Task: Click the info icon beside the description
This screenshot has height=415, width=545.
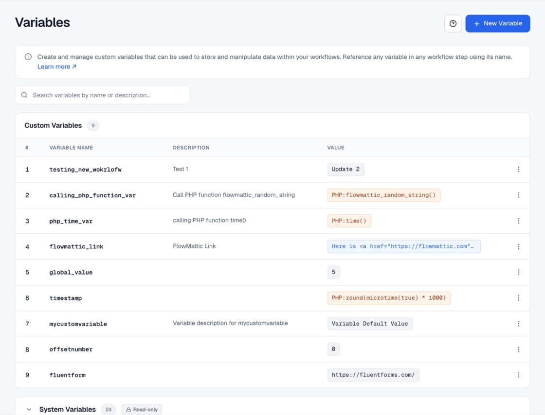Action: tap(28, 57)
